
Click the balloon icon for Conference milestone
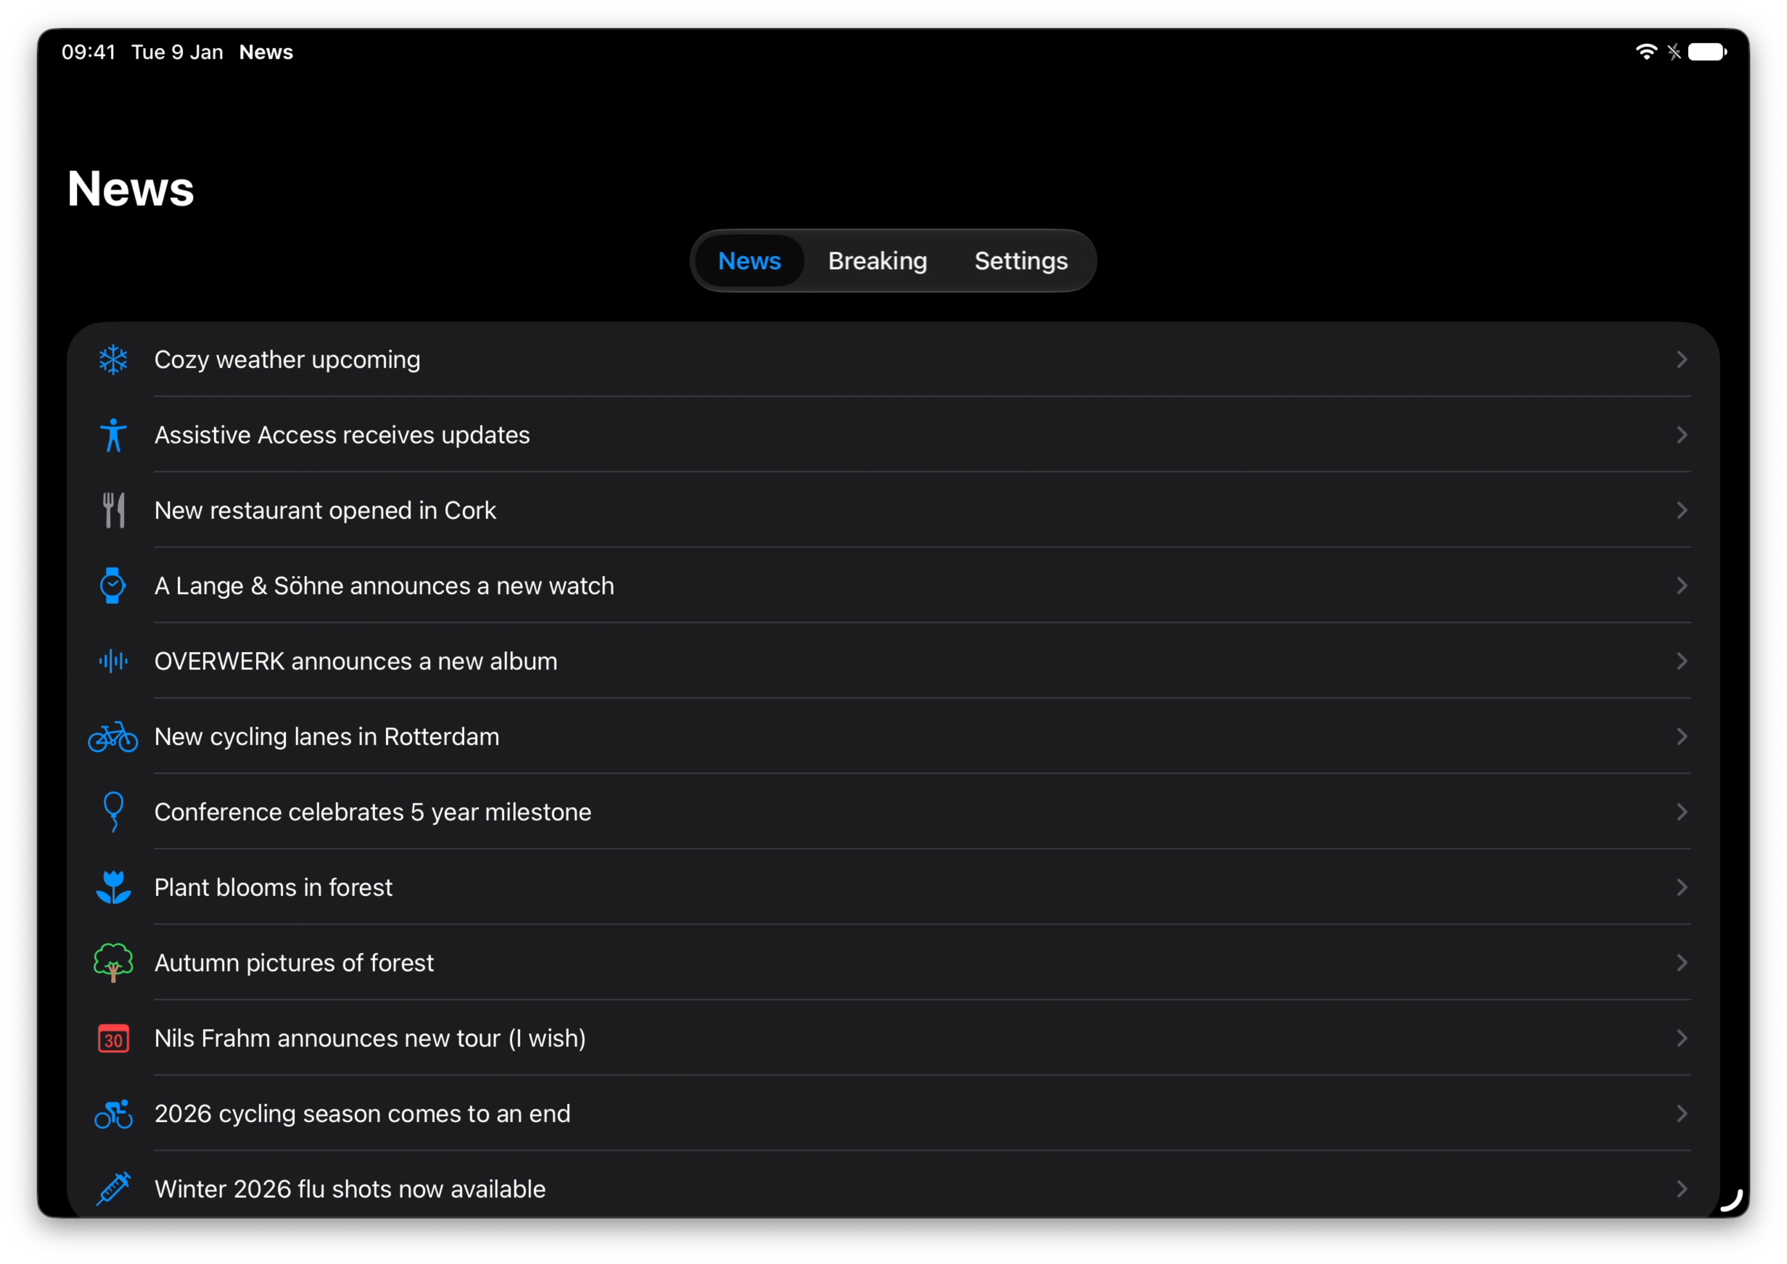click(114, 812)
